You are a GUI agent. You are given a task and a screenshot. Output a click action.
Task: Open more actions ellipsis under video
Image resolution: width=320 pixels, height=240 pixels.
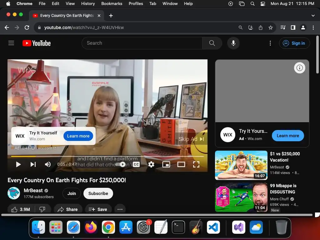pos(120,209)
